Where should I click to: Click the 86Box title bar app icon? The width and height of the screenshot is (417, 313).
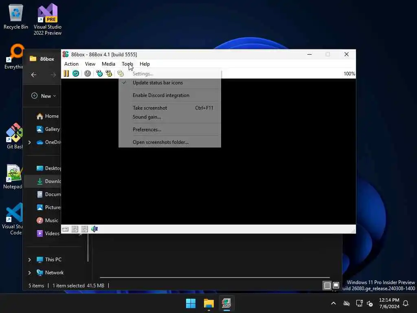point(66,54)
